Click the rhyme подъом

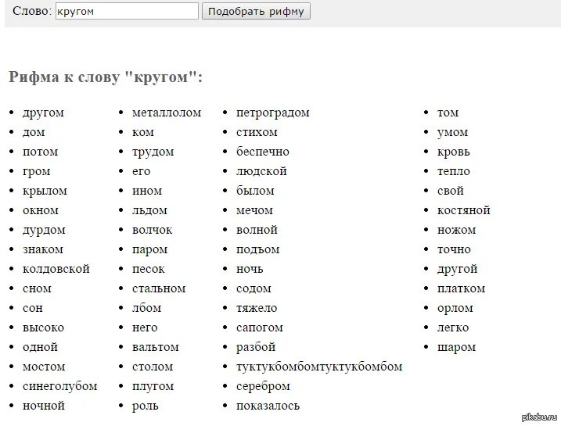click(258, 249)
